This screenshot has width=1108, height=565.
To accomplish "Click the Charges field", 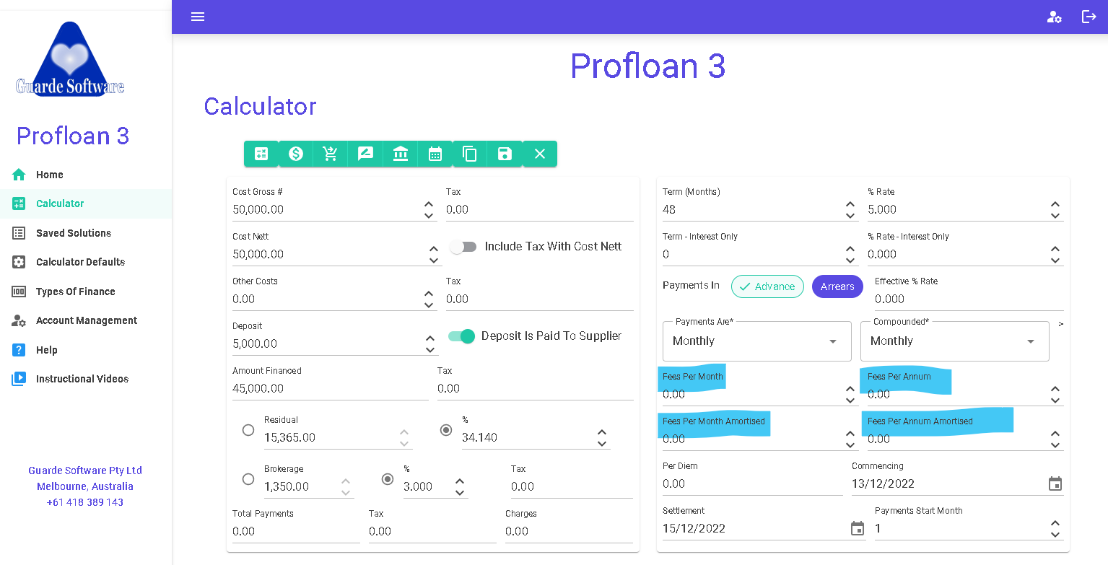I will click(x=569, y=532).
